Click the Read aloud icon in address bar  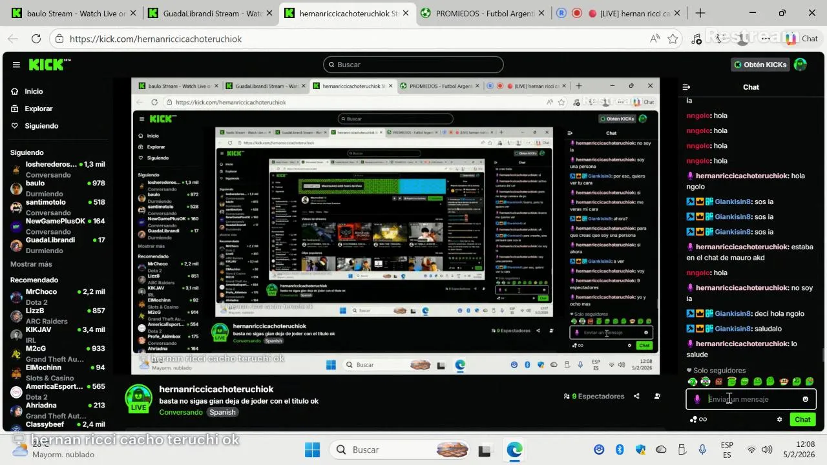pyautogui.click(x=654, y=39)
